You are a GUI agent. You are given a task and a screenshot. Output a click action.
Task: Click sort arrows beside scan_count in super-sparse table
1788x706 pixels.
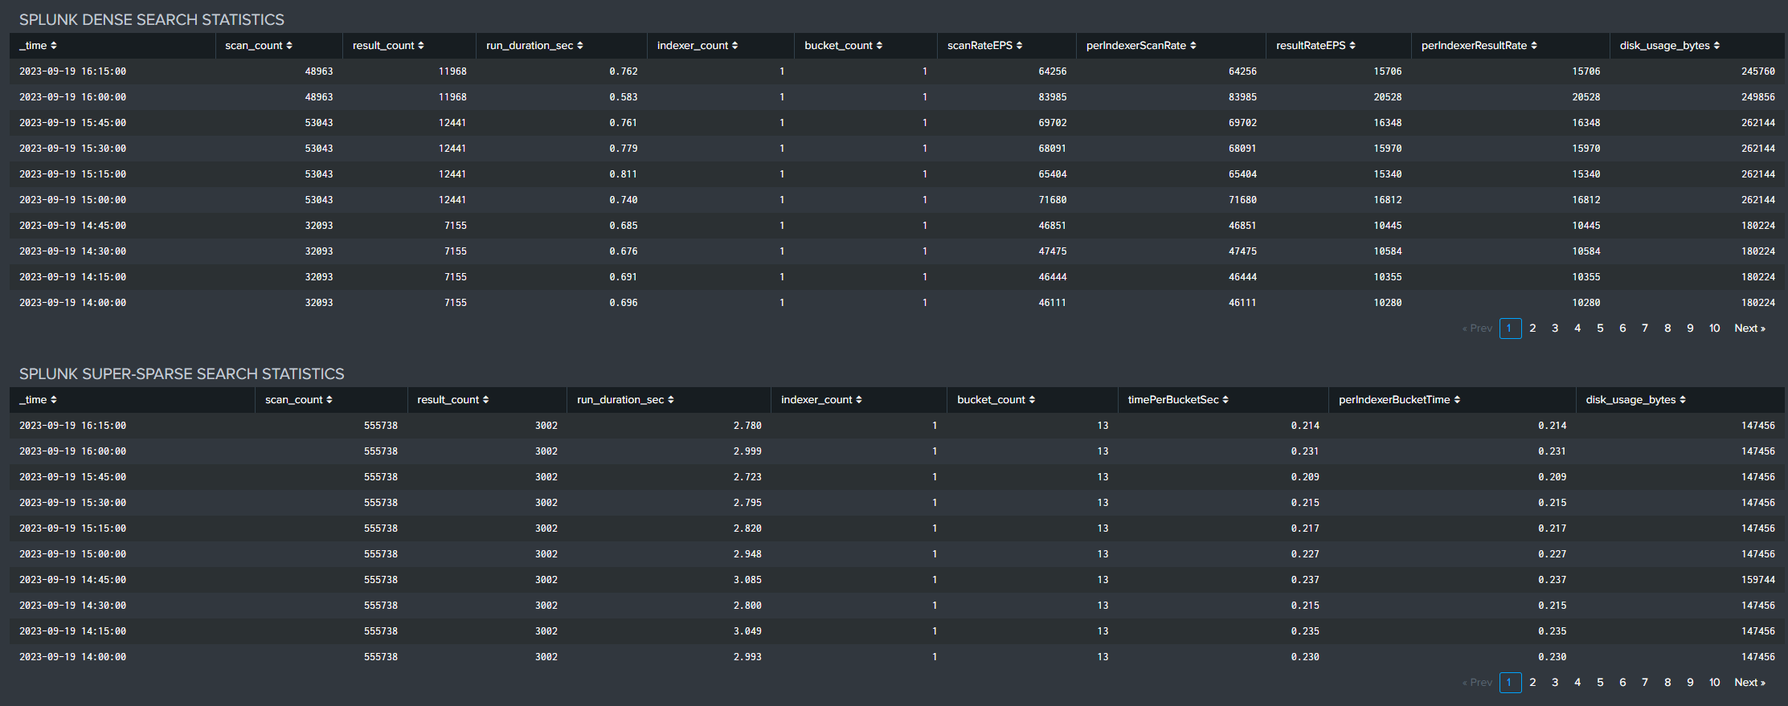click(x=329, y=400)
